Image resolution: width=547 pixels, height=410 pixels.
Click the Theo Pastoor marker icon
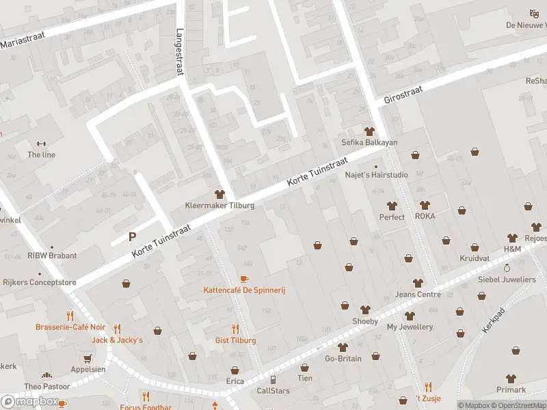pos(47,375)
